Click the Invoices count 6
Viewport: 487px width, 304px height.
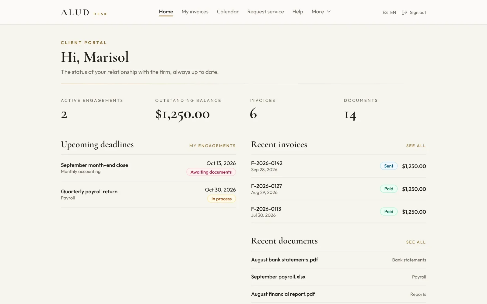pos(253,113)
